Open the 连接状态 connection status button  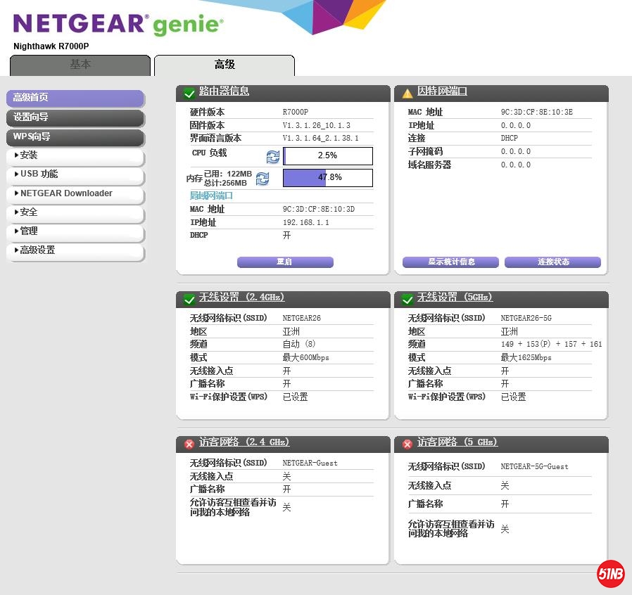[x=552, y=262]
